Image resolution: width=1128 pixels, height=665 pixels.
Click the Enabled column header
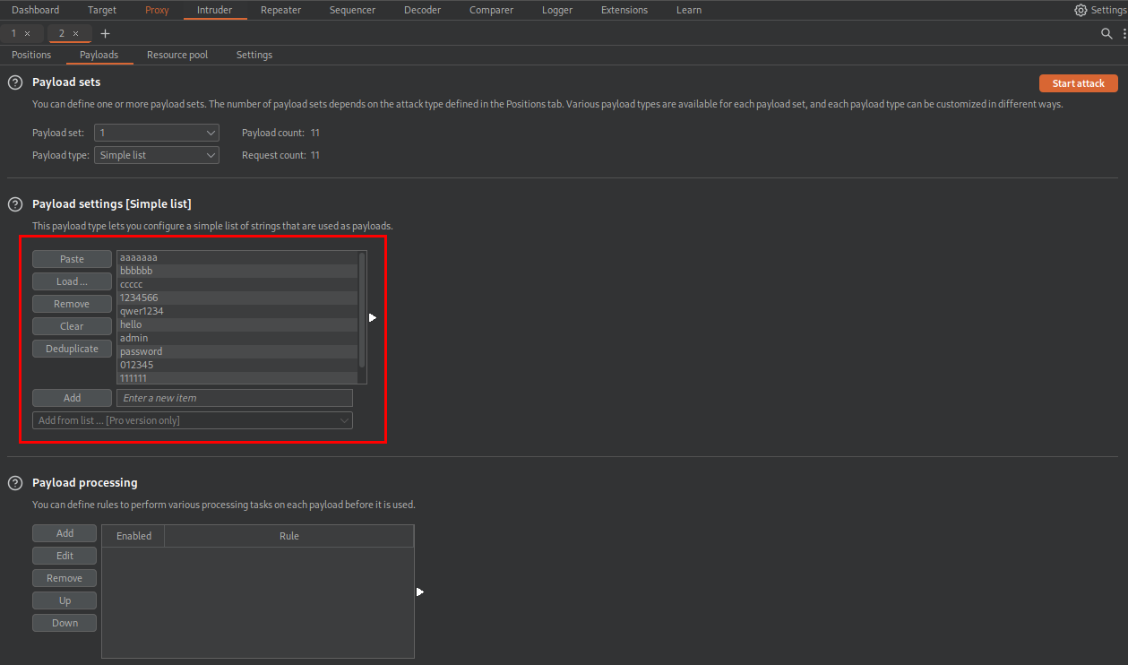click(133, 536)
